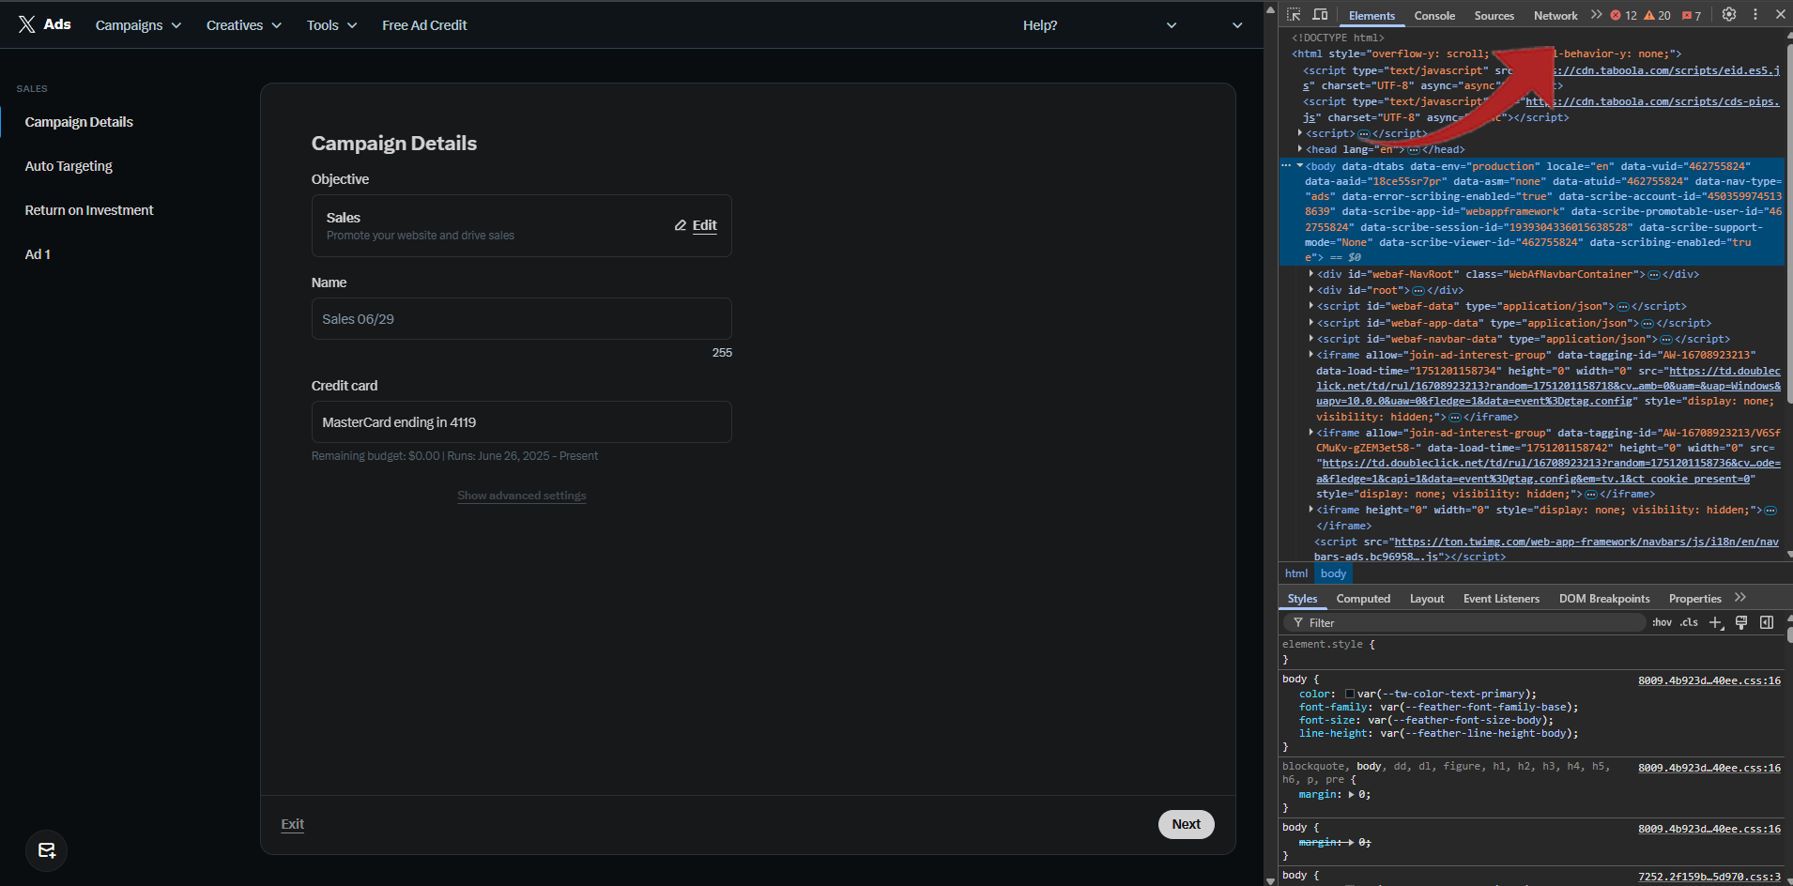Select html in the DOM breadcrumb
Image resolution: width=1793 pixels, height=886 pixels.
click(x=1296, y=573)
